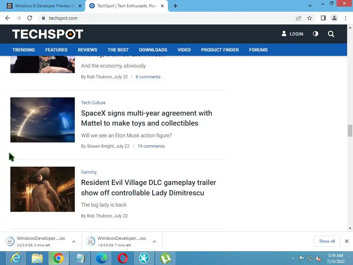Image resolution: width=353 pixels, height=265 pixels.
Task: Click Show all downloads
Action: [x=327, y=241]
